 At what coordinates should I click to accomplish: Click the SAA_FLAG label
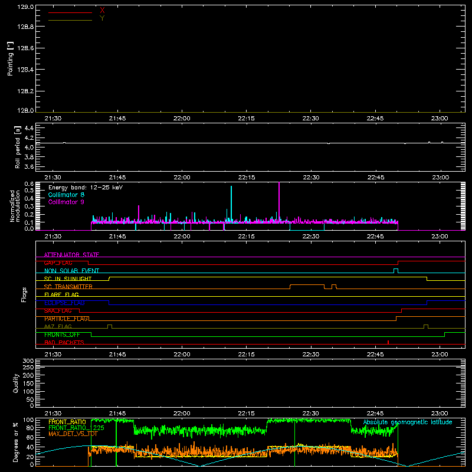point(58,311)
